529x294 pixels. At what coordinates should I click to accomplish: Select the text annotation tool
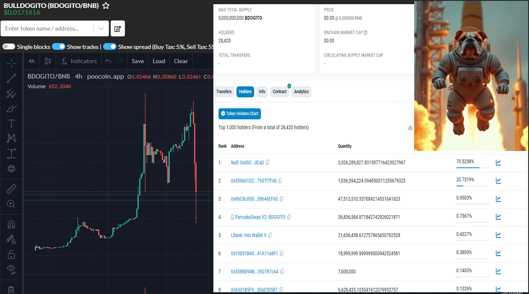click(11, 123)
